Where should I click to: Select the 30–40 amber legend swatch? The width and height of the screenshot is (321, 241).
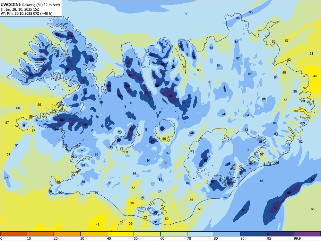(x=94, y=234)
